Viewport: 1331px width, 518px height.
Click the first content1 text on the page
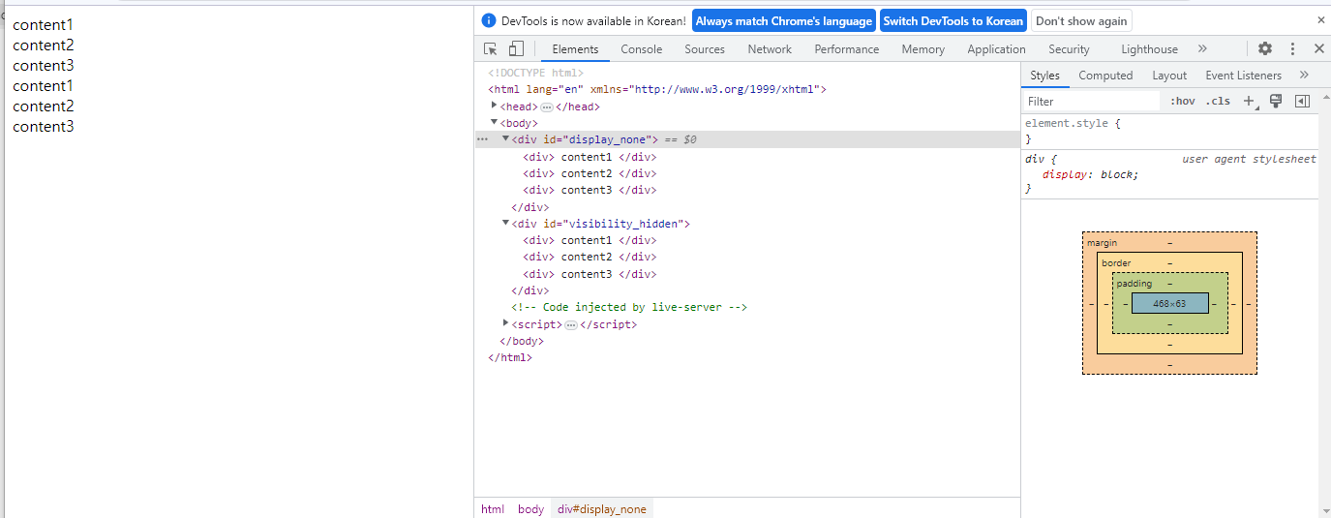[x=43, y=25]
